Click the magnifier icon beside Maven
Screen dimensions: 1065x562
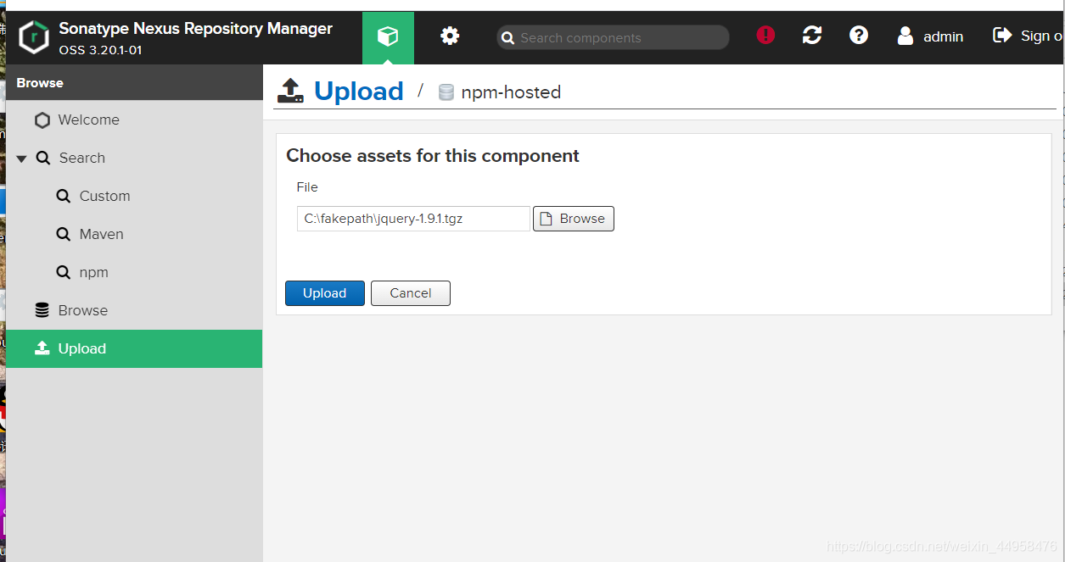coord(64,235)
